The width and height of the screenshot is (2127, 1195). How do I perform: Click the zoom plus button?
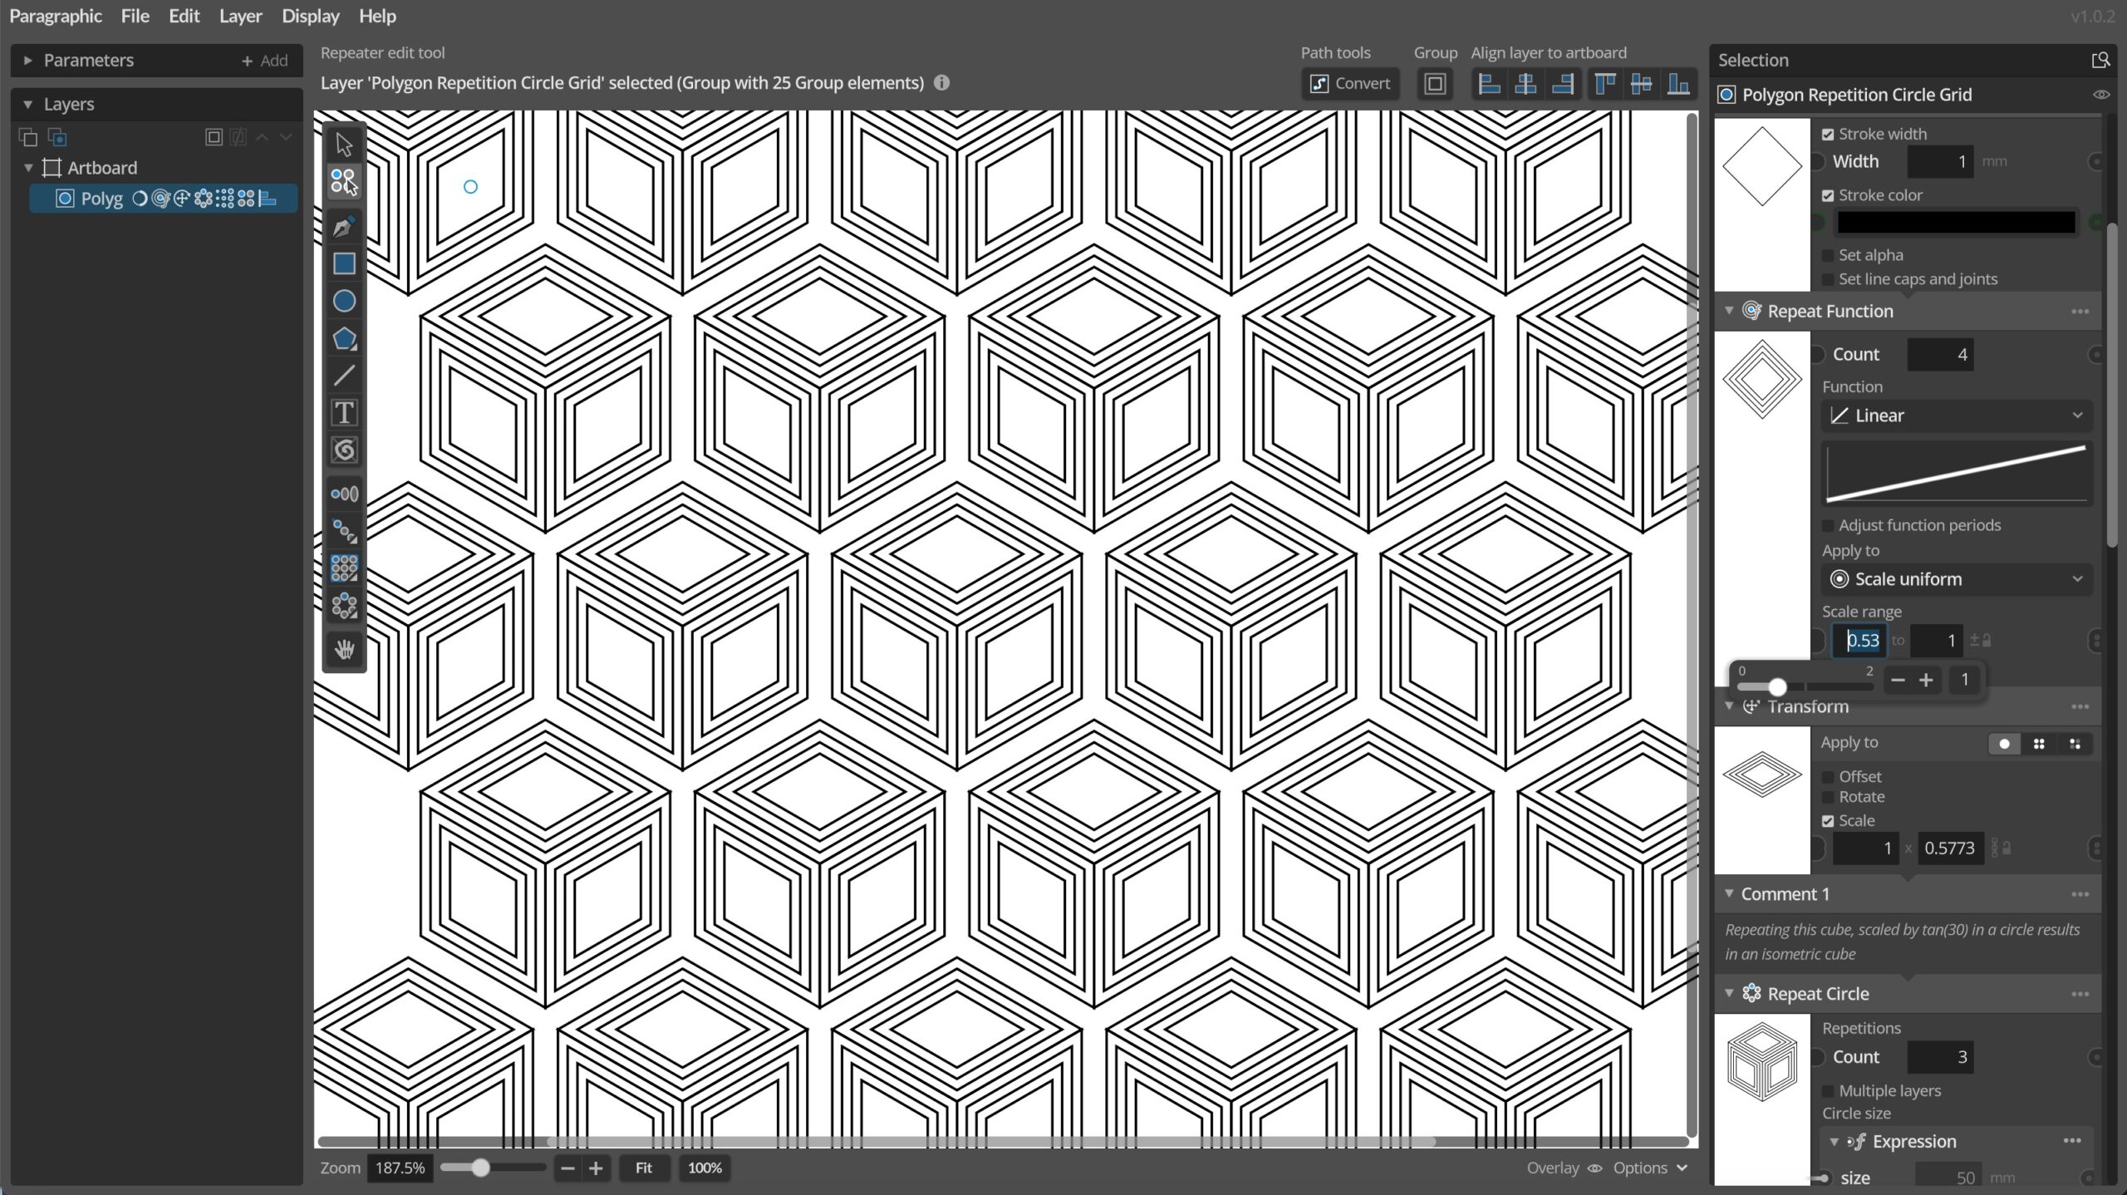596,1168
